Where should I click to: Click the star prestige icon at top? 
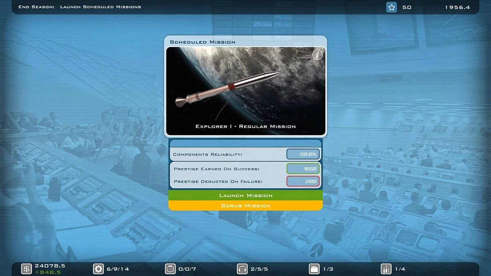391,7
